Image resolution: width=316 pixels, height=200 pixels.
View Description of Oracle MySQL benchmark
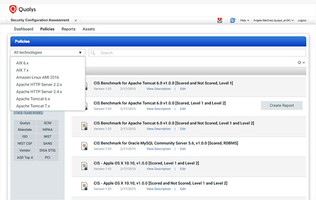coord(158,149)
